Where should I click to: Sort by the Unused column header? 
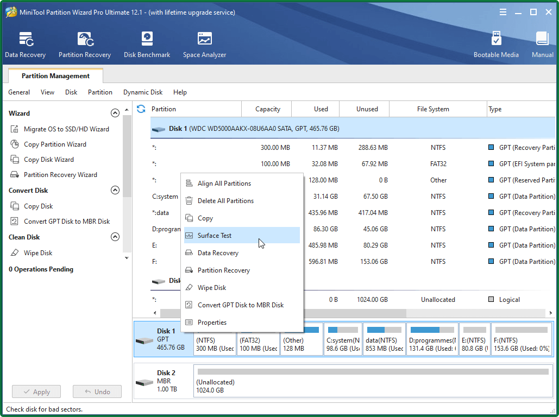365,109
